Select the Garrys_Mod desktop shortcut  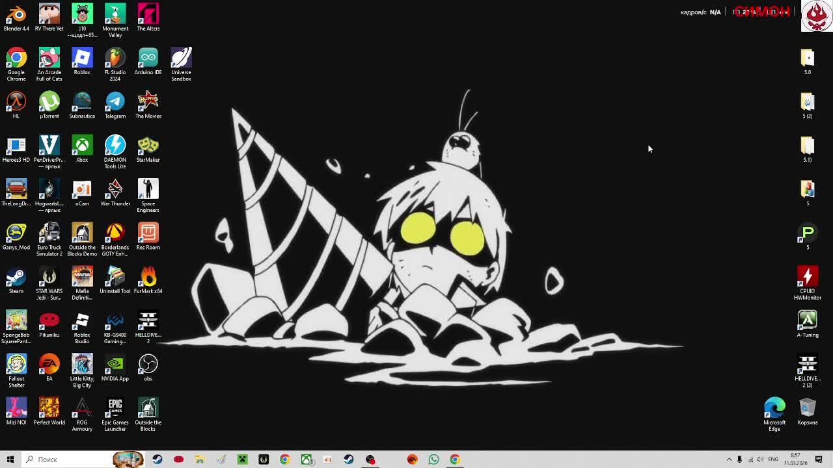16,237
